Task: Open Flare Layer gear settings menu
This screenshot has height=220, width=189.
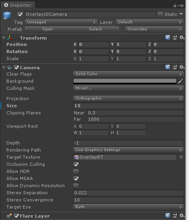Action: tap(182, 216)
